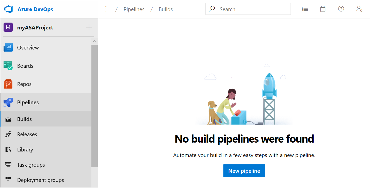Click the Releases rocket icon

8,134
